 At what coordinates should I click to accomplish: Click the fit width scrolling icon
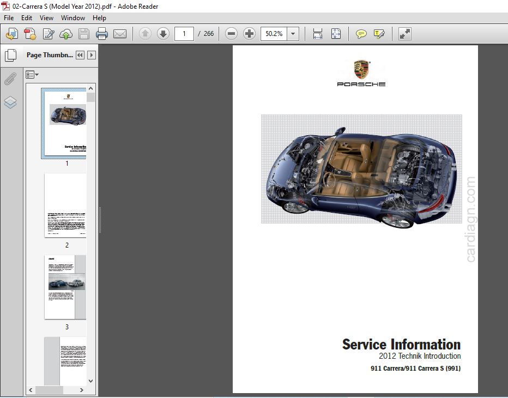(x=317, y=34)
